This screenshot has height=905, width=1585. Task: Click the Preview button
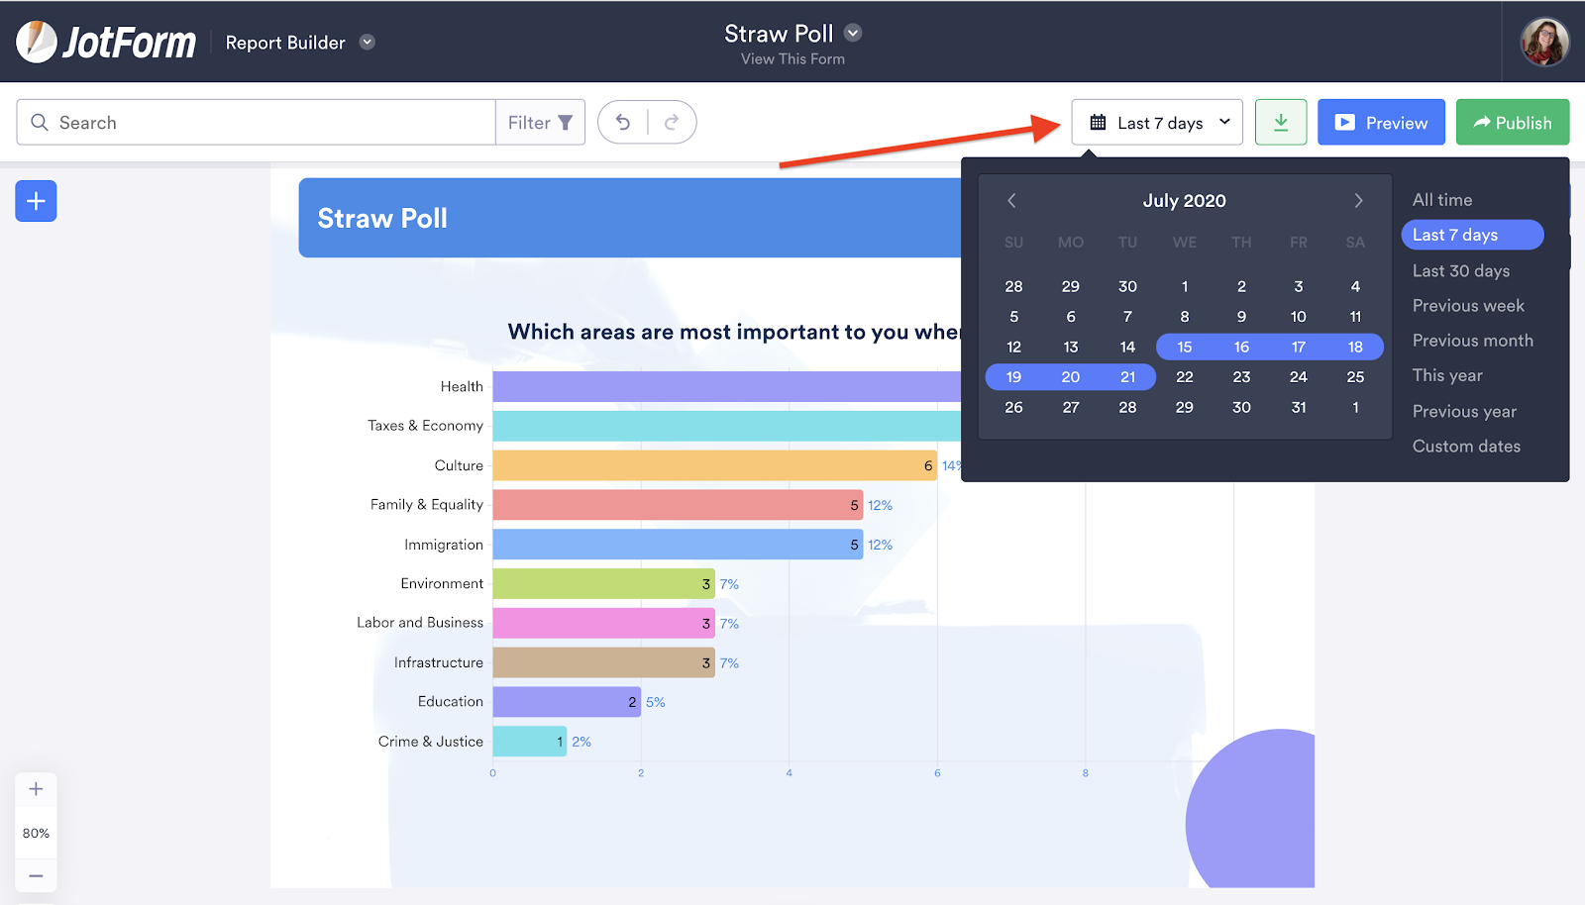(1381, 122)
